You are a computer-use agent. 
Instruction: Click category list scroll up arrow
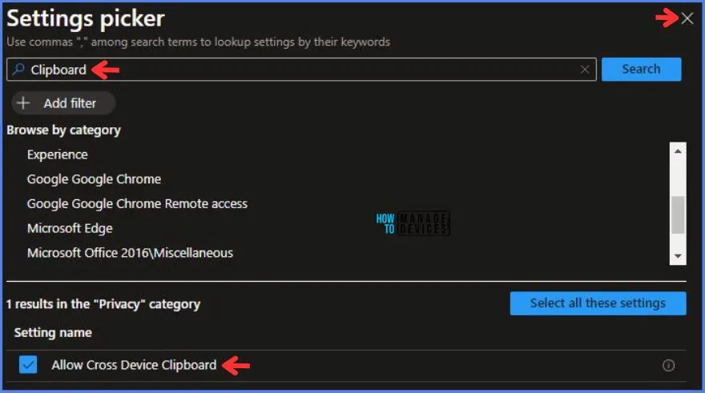click(x=678, y=151)
